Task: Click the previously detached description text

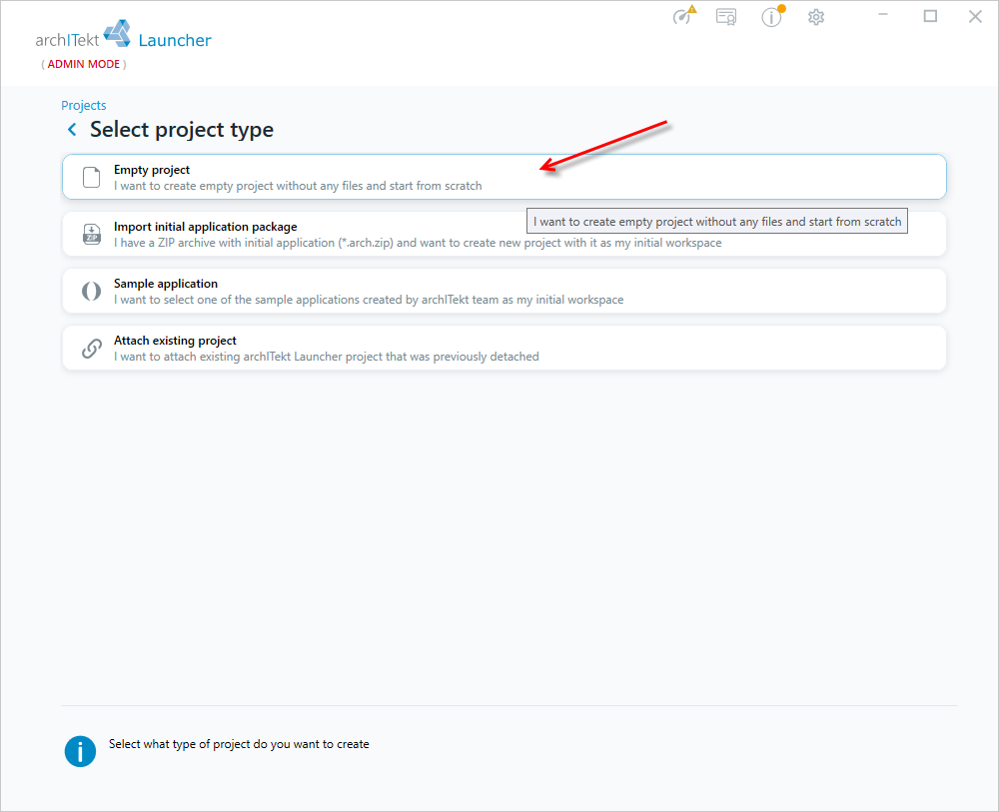Action: [327, 357]
